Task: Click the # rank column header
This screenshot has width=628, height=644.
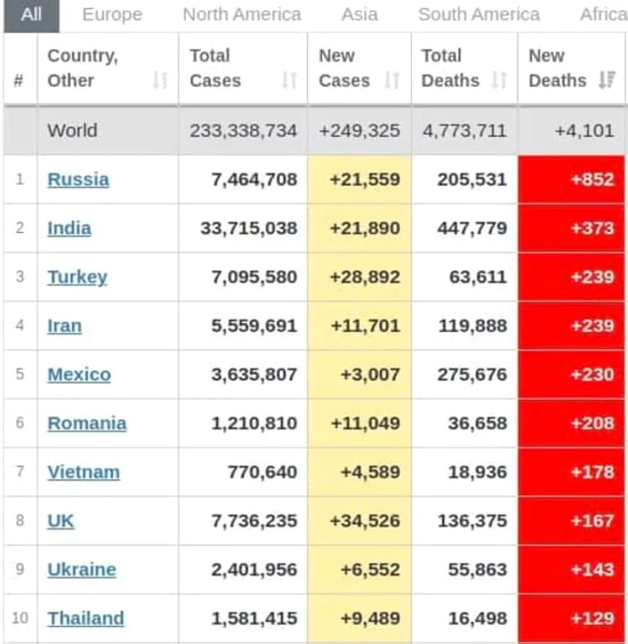Action: click(x=19, y=81)
